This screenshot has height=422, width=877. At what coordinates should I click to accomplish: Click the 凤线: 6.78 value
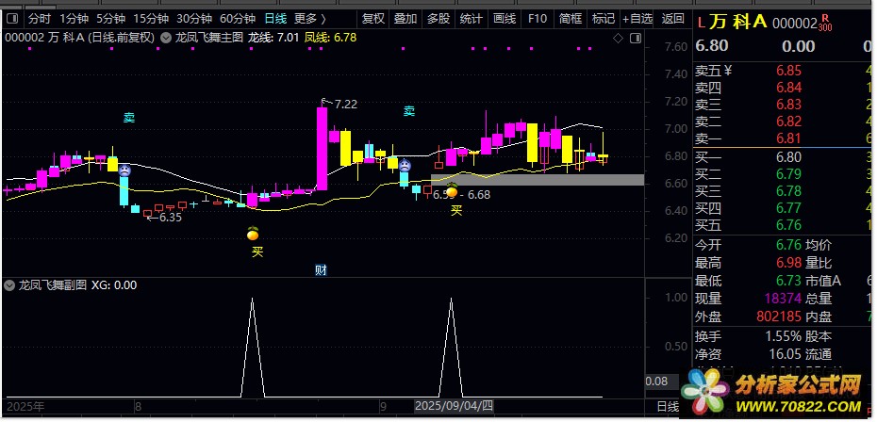331,38
